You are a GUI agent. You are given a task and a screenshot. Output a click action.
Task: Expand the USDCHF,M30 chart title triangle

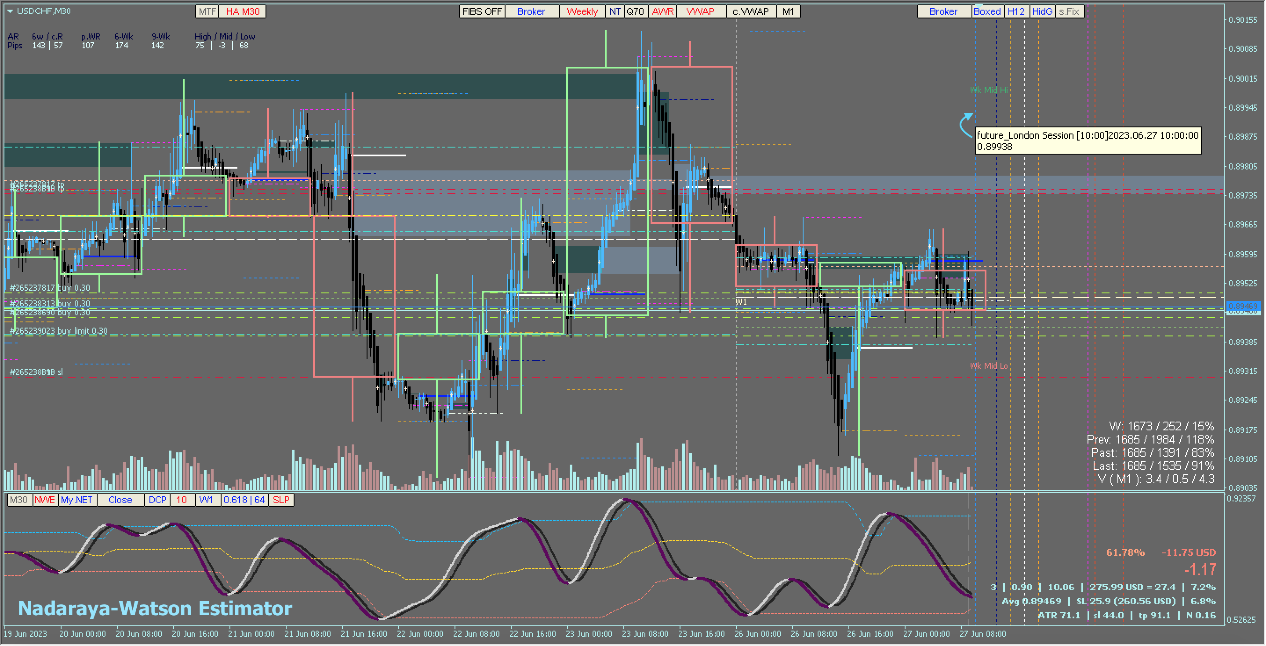coord(10,11)
